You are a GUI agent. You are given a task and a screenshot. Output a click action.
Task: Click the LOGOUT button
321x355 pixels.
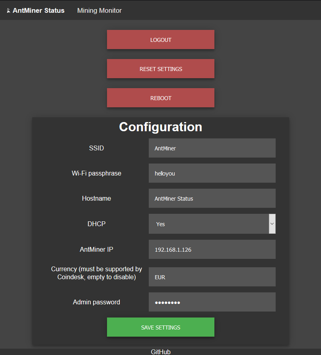[x=161, y=39]
